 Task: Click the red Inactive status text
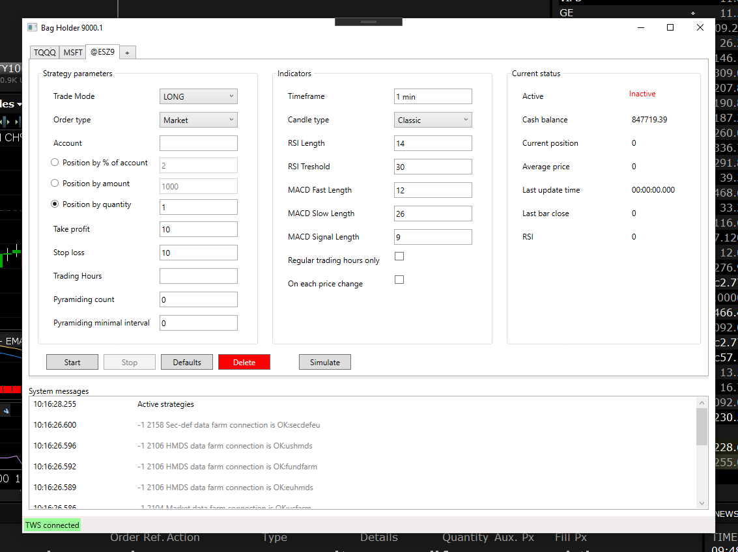coord(642,94)
